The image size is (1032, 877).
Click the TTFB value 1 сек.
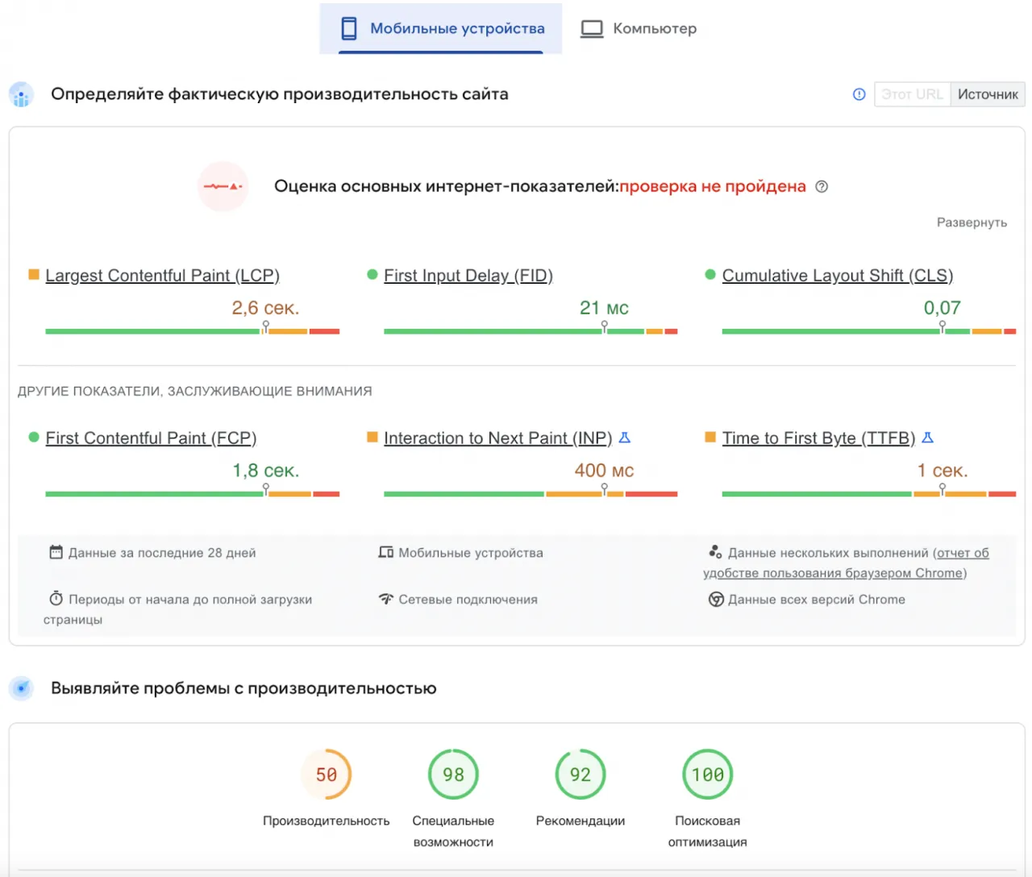coord(942,471)
